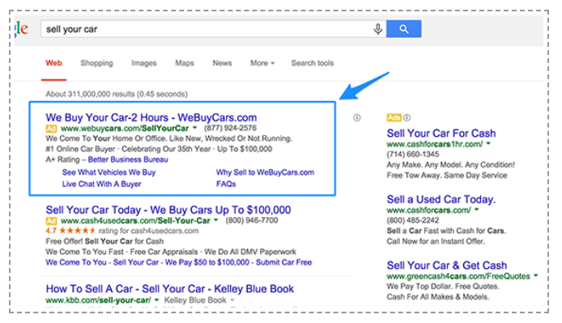
Task: Click the yellow Ad badge under WeBuyCars title
Action: 51,129
